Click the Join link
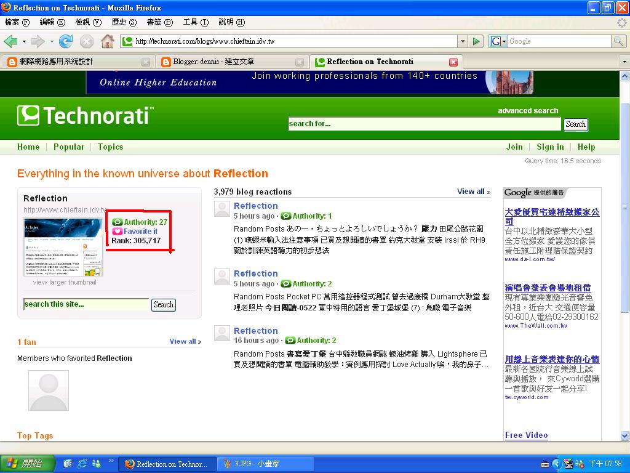Image resolution: width=630 pixels, height=473 pixels. pos(514,147)
